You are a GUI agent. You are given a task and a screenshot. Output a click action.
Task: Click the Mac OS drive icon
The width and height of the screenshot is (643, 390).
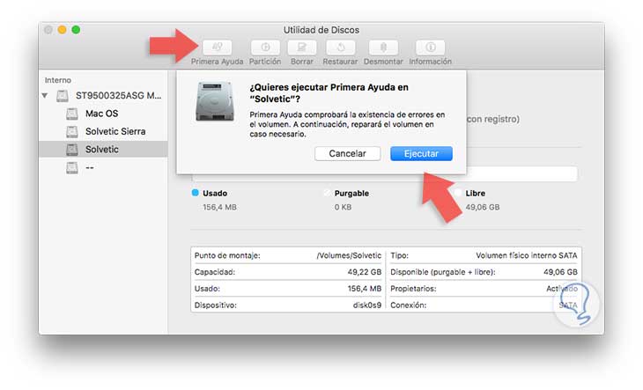pyautogui.click(x=72, y=114)
